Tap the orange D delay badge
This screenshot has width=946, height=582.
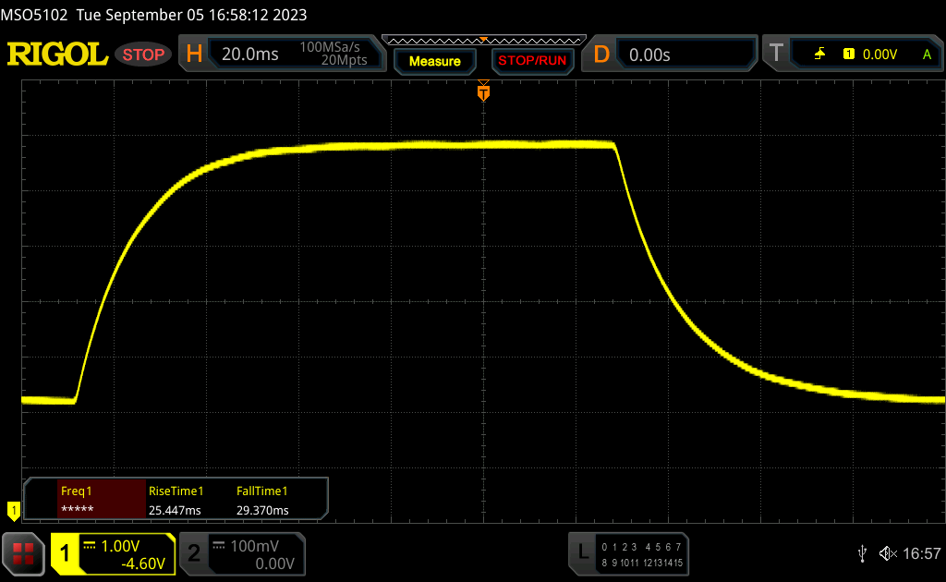601,55
